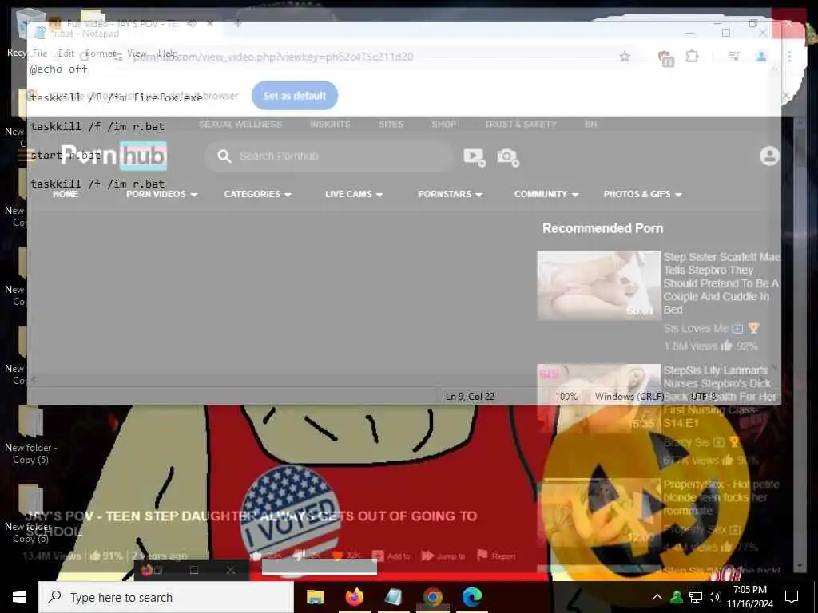Viewport: 818px width, 613px height.
Task: Click the upload photo camera icon
Action: point(507,156)
